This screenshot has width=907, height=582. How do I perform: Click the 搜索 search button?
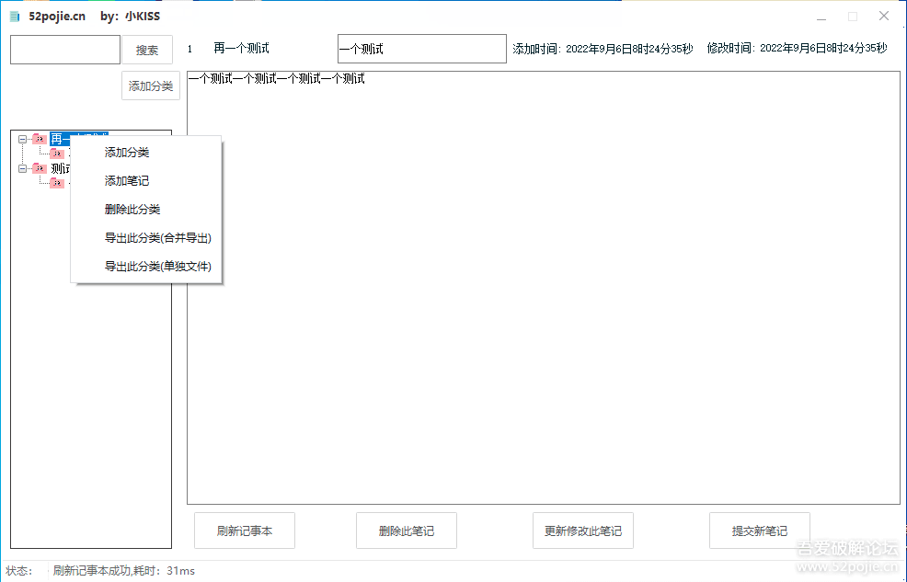[x=147, y=50]
